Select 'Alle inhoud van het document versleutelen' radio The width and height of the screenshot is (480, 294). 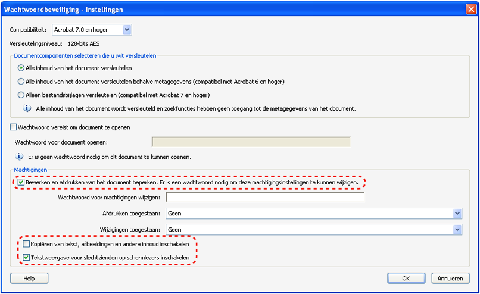(21, 68)
